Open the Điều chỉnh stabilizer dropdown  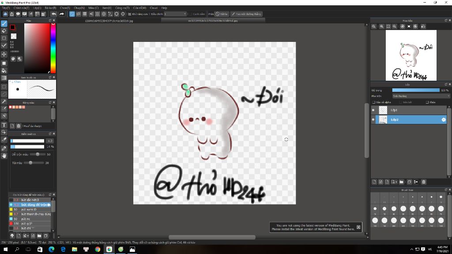coord(175,14)
